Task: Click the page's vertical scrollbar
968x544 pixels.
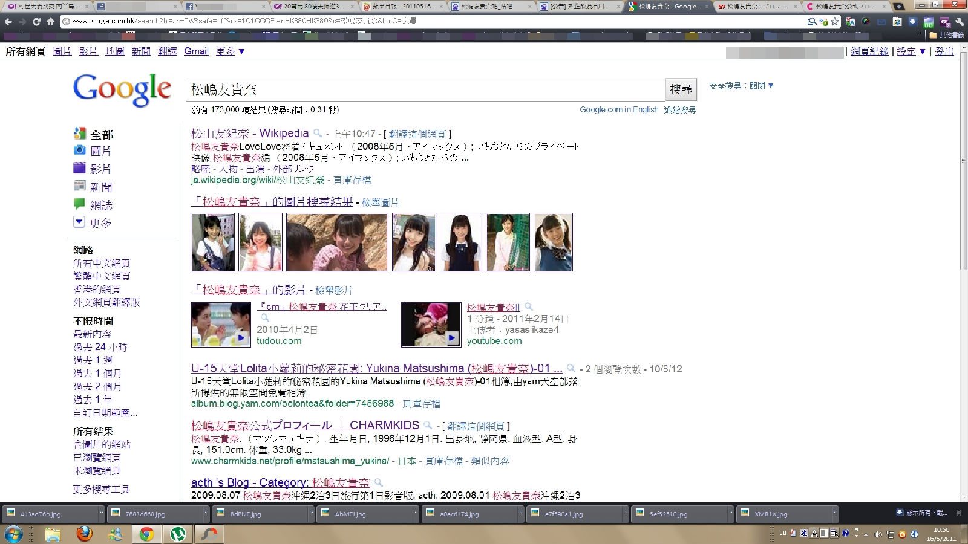Action: click(x=963, y=160)
